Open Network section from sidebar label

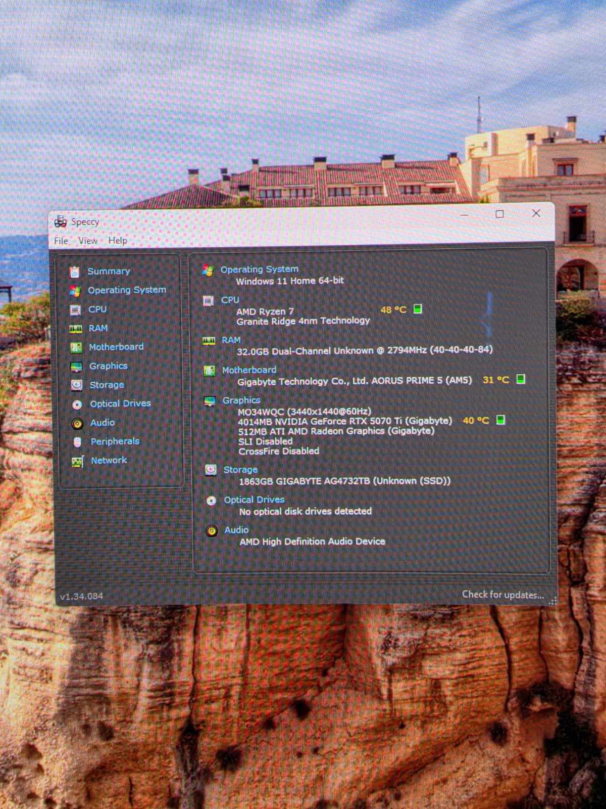pyautogui.click(x=109, y=460)
